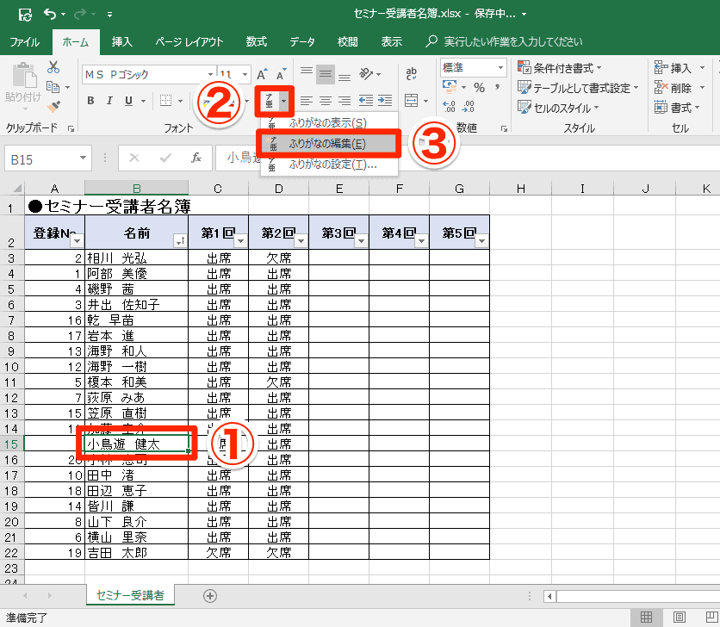Click the Increase Indent icon
Image resolution: width=720 pixels, height=627 pixels.
384,101
